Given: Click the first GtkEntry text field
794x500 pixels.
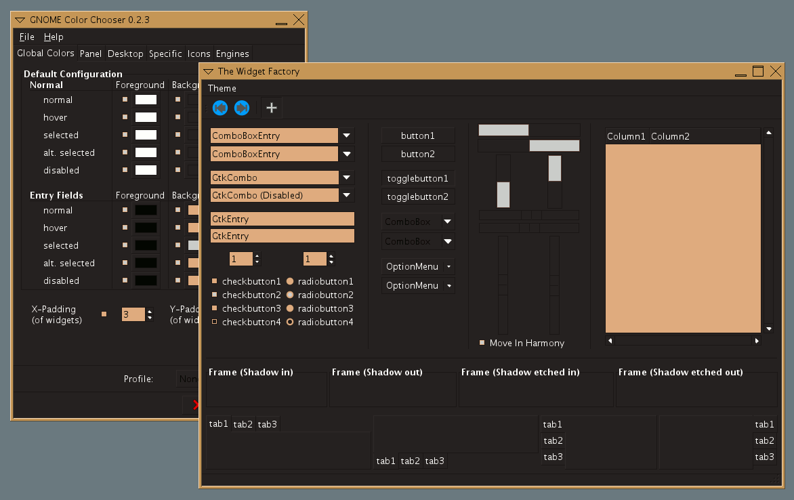Looking at the screenshot, I should click(x=283, y=219).
